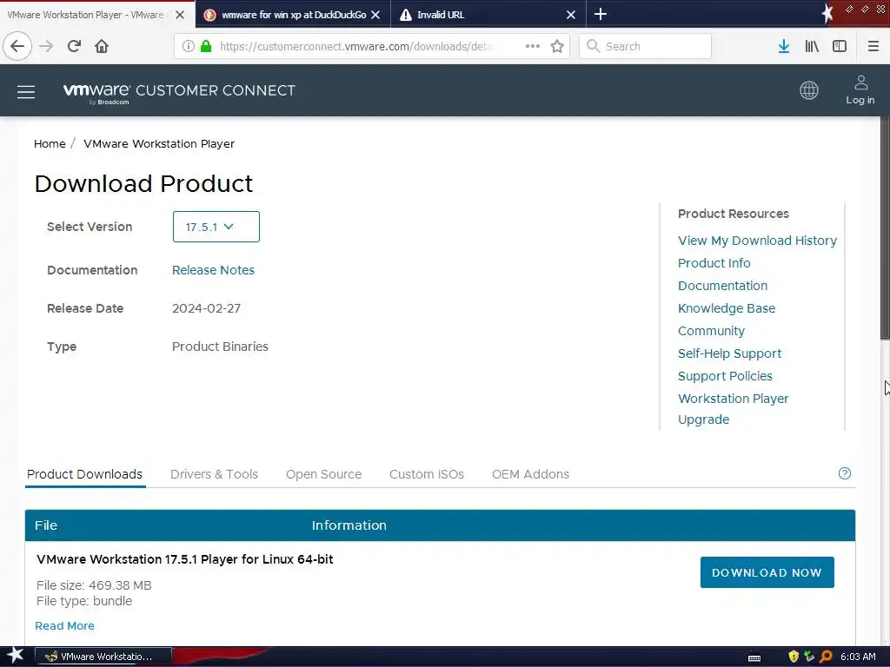Open Self-Help Support link

point(729,354)
